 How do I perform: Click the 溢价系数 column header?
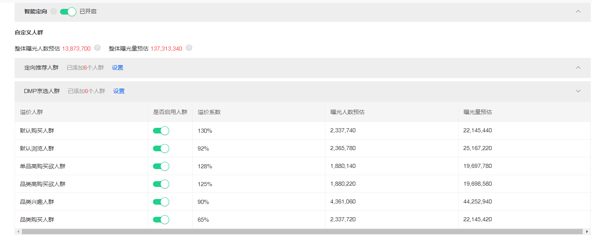pos(209,112)
